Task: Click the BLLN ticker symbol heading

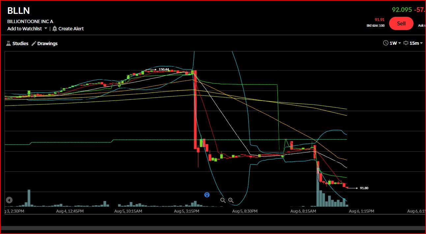Action: [18, 11]
